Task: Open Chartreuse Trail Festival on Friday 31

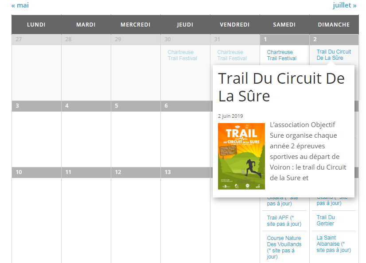Action: (x=232, y=55)
